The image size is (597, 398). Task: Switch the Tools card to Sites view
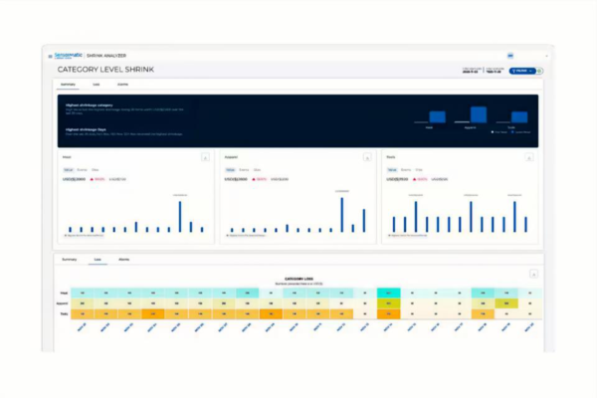[x=419, y=170]
